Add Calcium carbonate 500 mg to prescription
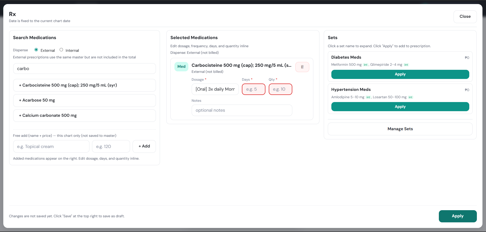This screenshot has width=486, height=232. coord(84,115)
